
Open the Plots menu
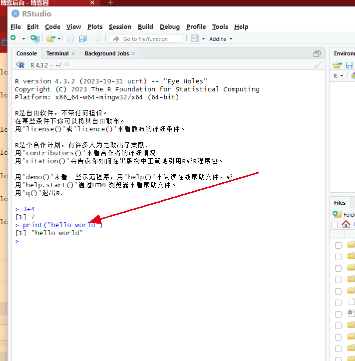tap(95, 26)
